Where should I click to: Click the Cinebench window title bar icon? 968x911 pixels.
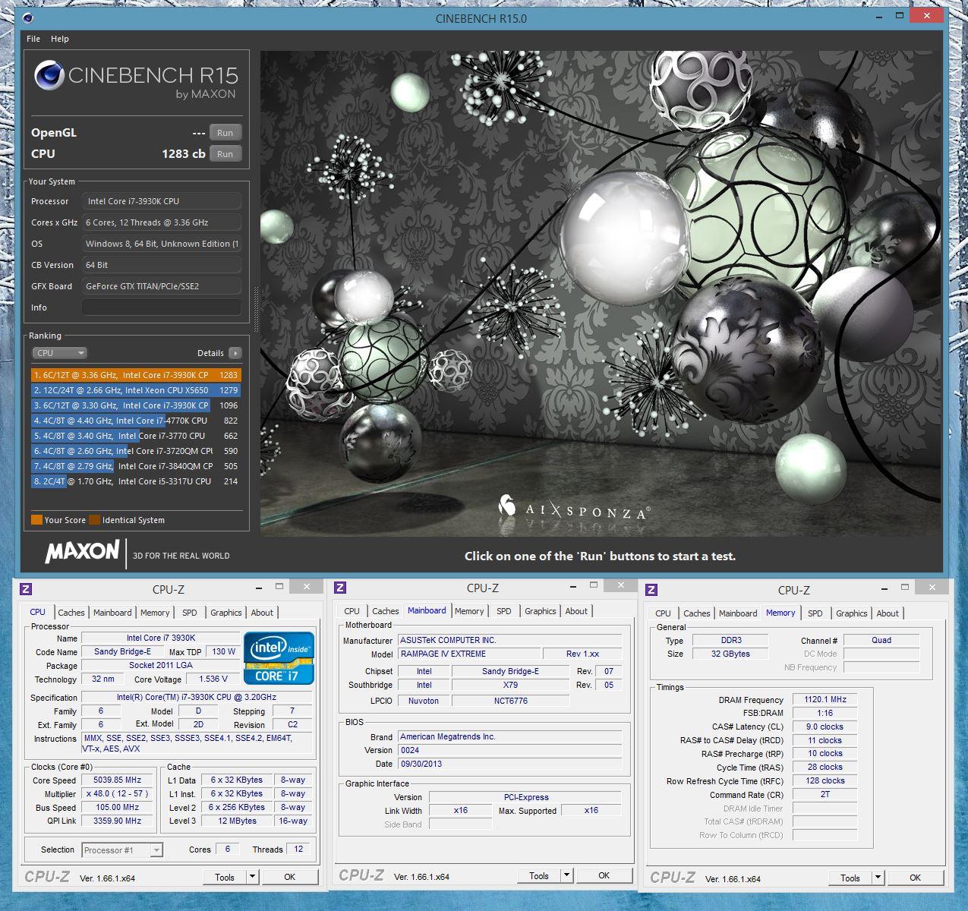coord(29,17)
